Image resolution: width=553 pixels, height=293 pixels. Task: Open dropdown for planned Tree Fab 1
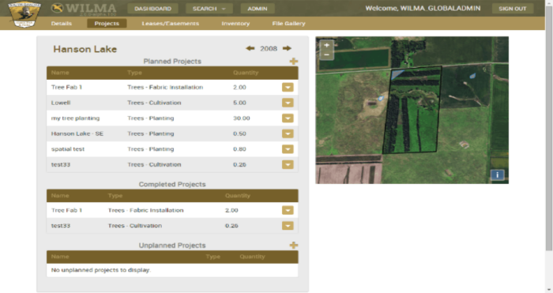288,87
